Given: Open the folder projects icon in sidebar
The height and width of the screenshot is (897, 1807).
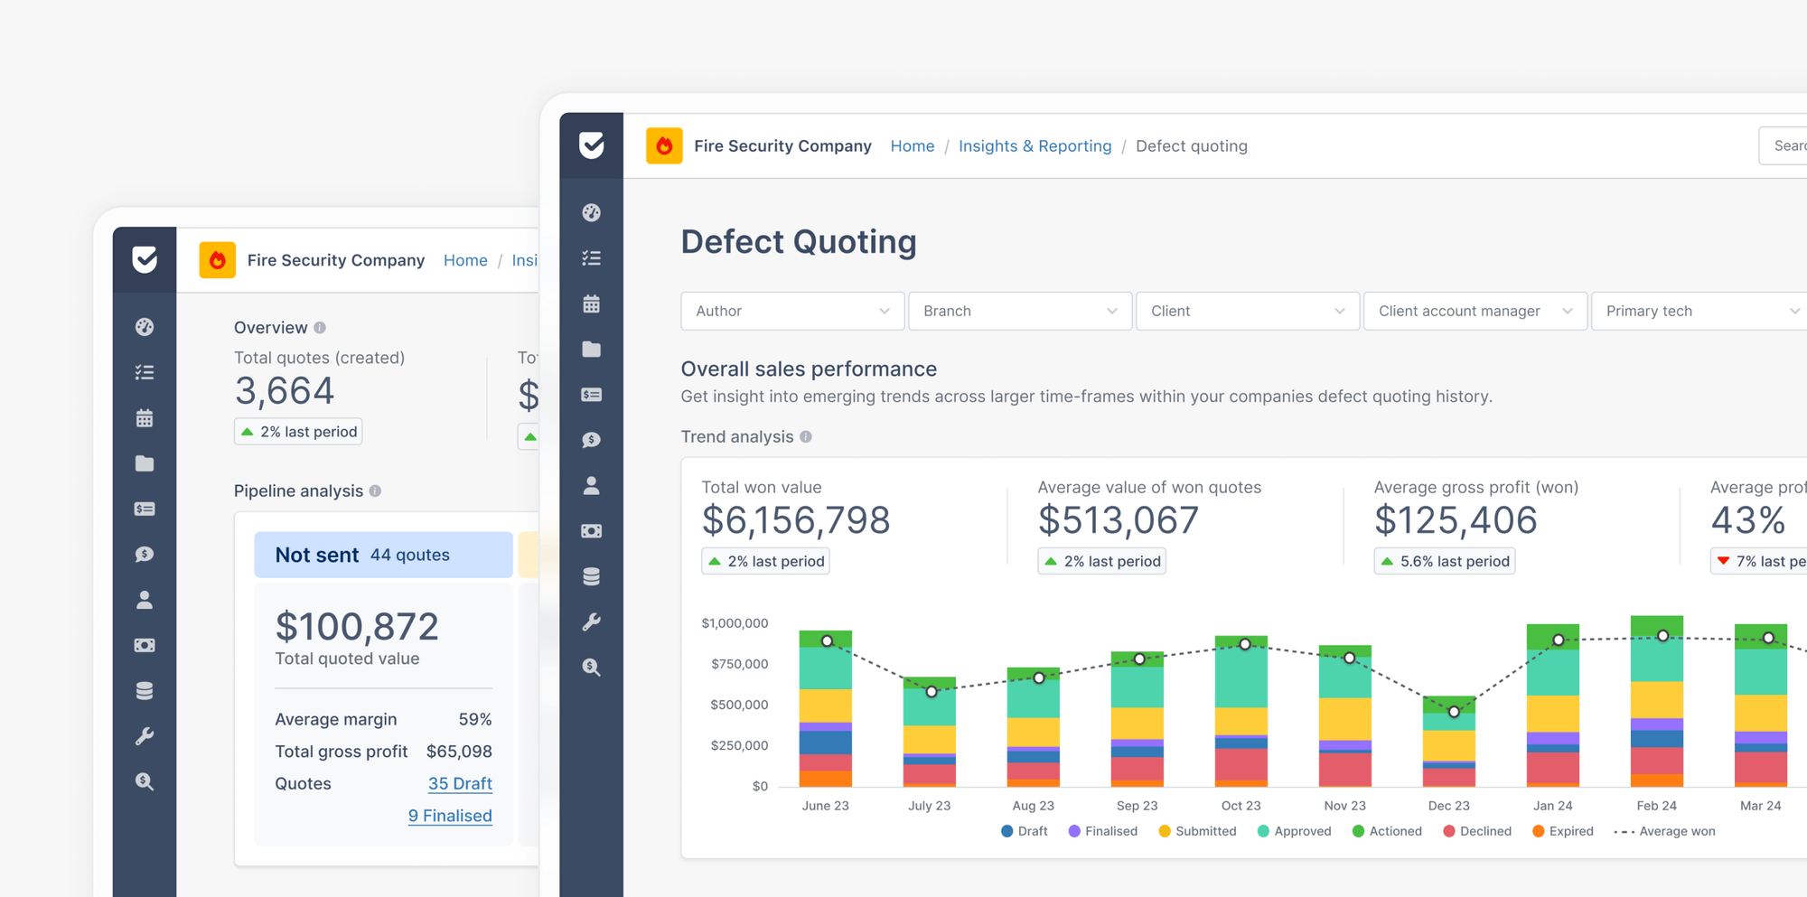Looking at the screenshot, I should (592, 350).
